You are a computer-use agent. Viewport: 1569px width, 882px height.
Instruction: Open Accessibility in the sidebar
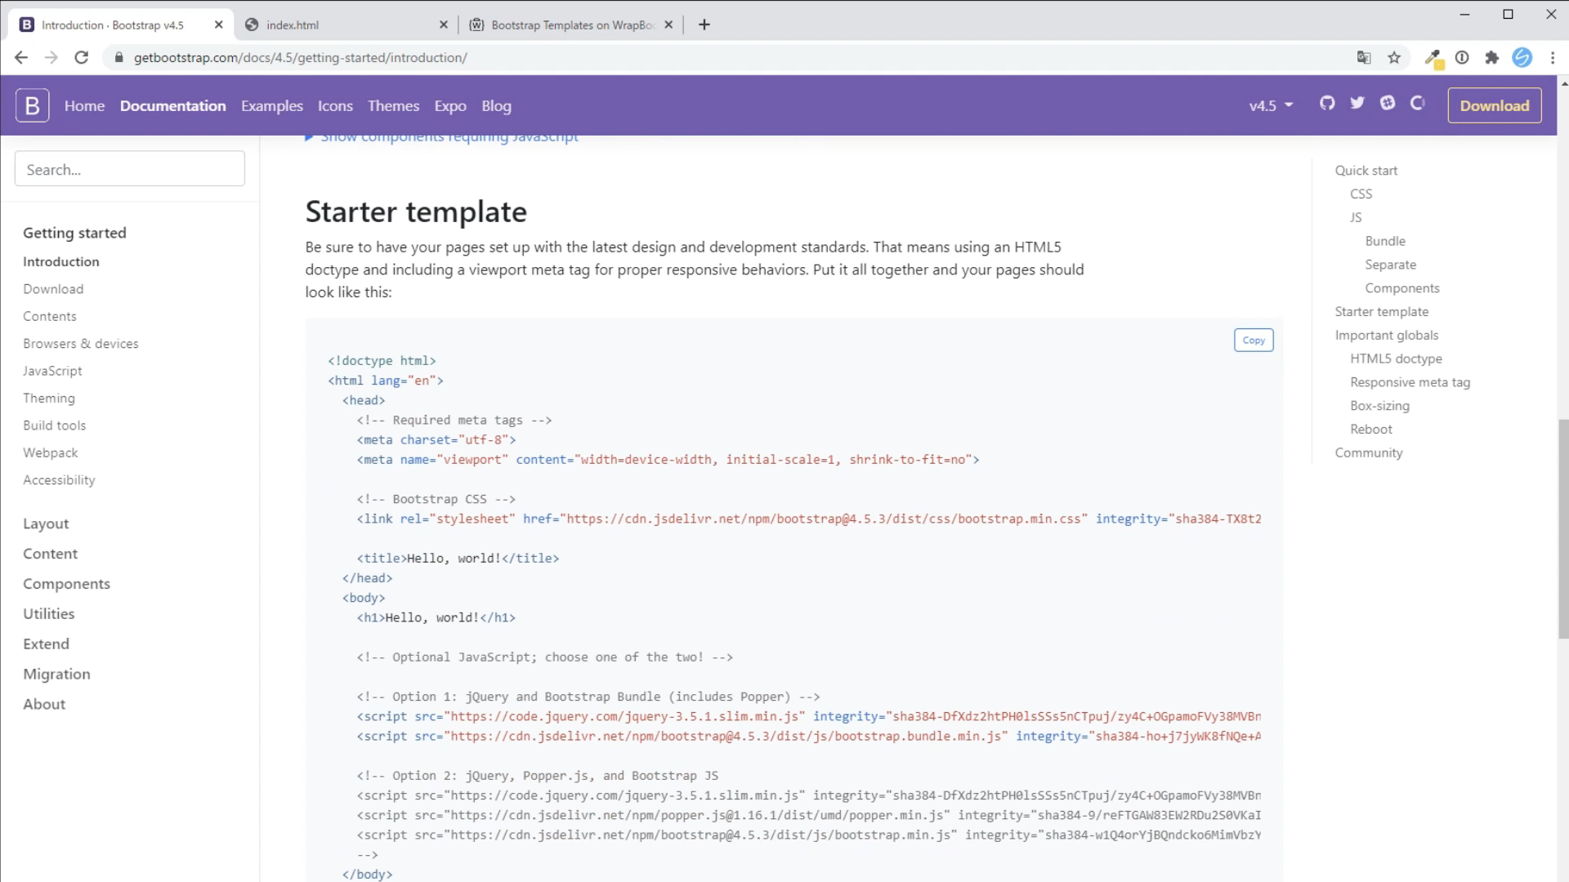[x=59, y=480]
